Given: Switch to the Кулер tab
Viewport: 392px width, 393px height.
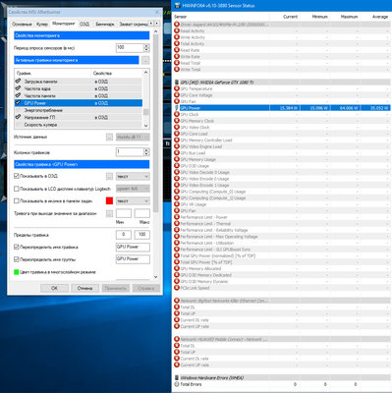Looking at the screenshot, I should [x=42, y=25].
